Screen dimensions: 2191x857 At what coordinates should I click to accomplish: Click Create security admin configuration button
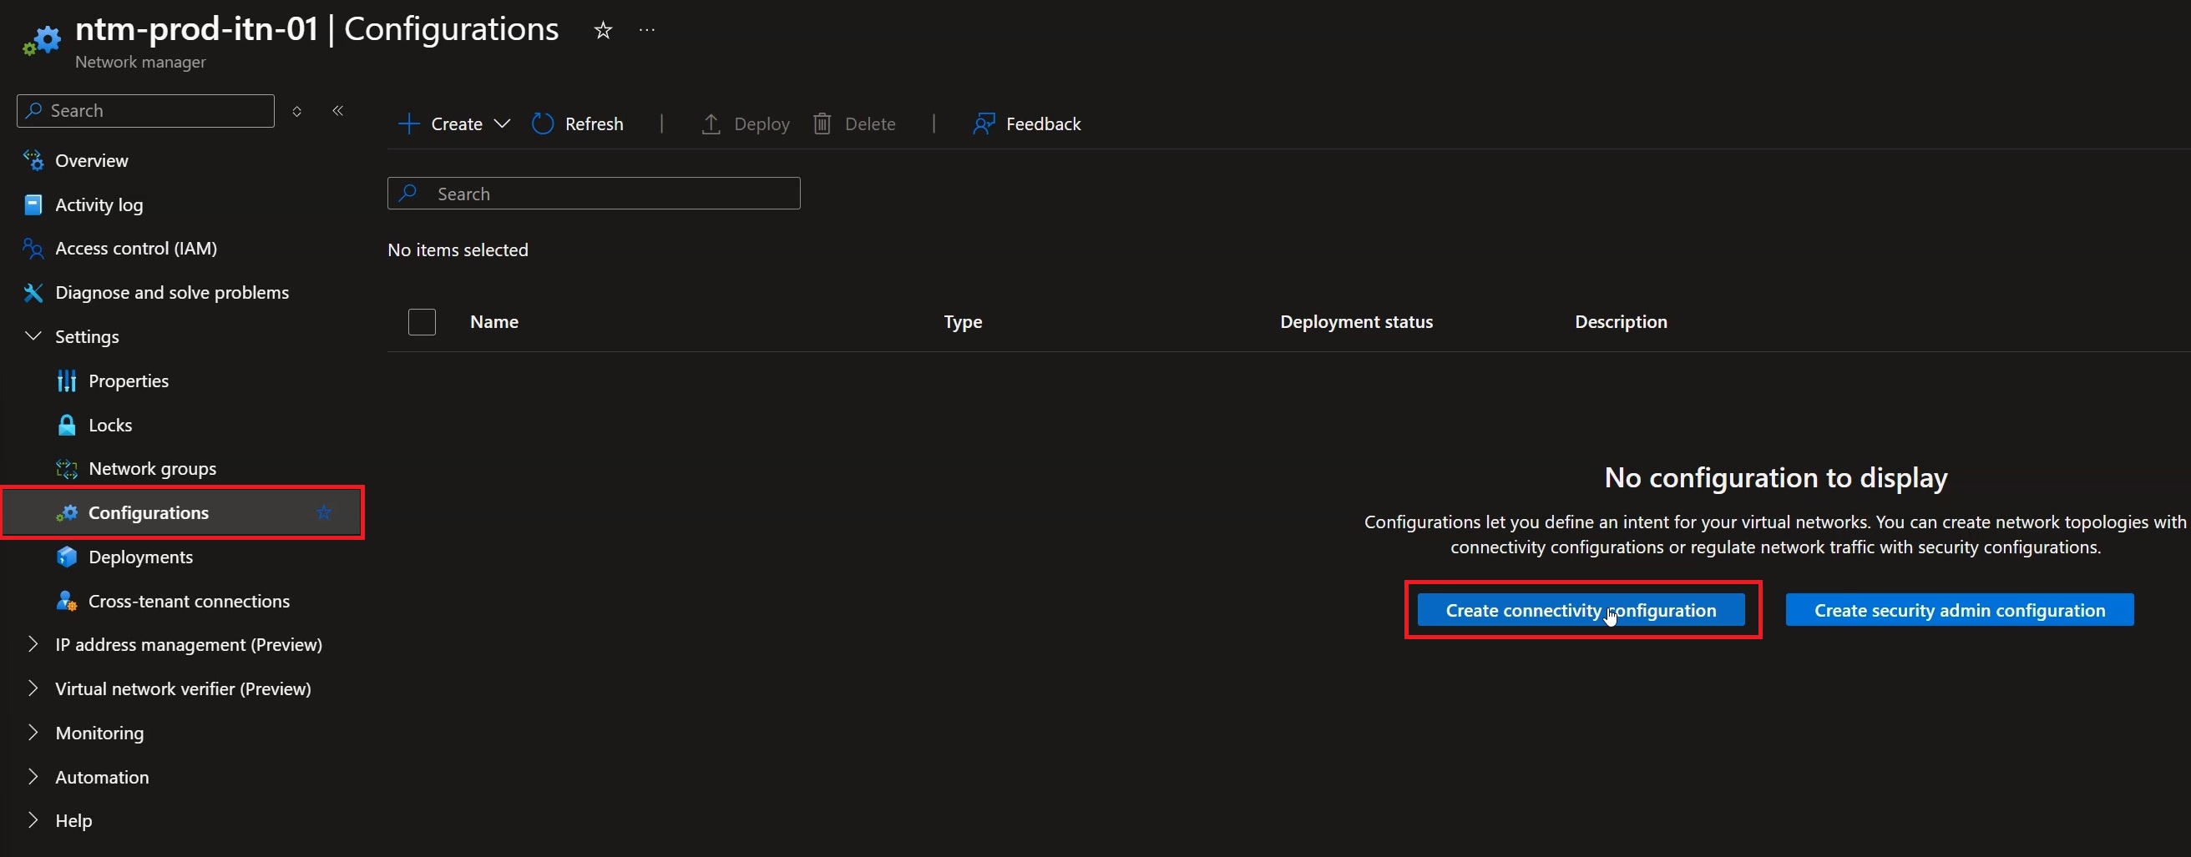pyautogui.click(x=1959, y=610)
